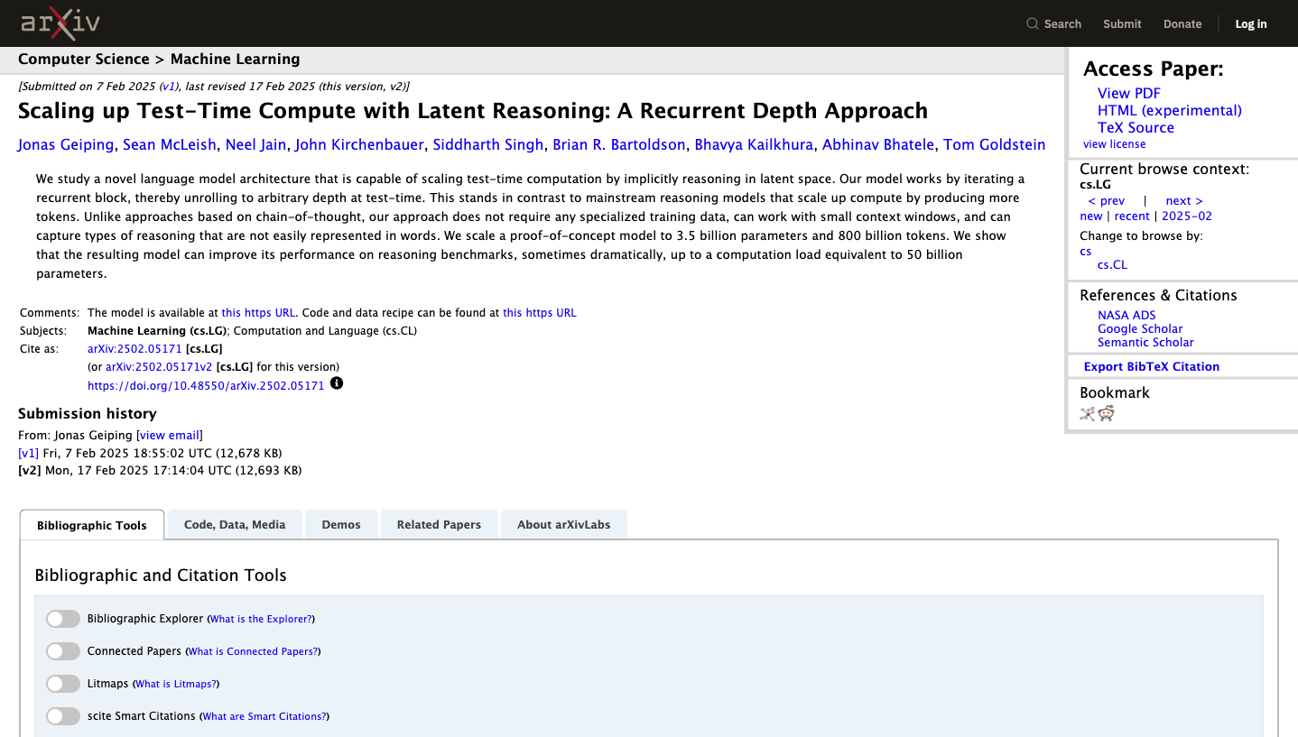This screenshot has height=737, width=1298.
Task: Switch to the Code, Data, Media tab
Action: pyautogui.click(x=235, y=524)
